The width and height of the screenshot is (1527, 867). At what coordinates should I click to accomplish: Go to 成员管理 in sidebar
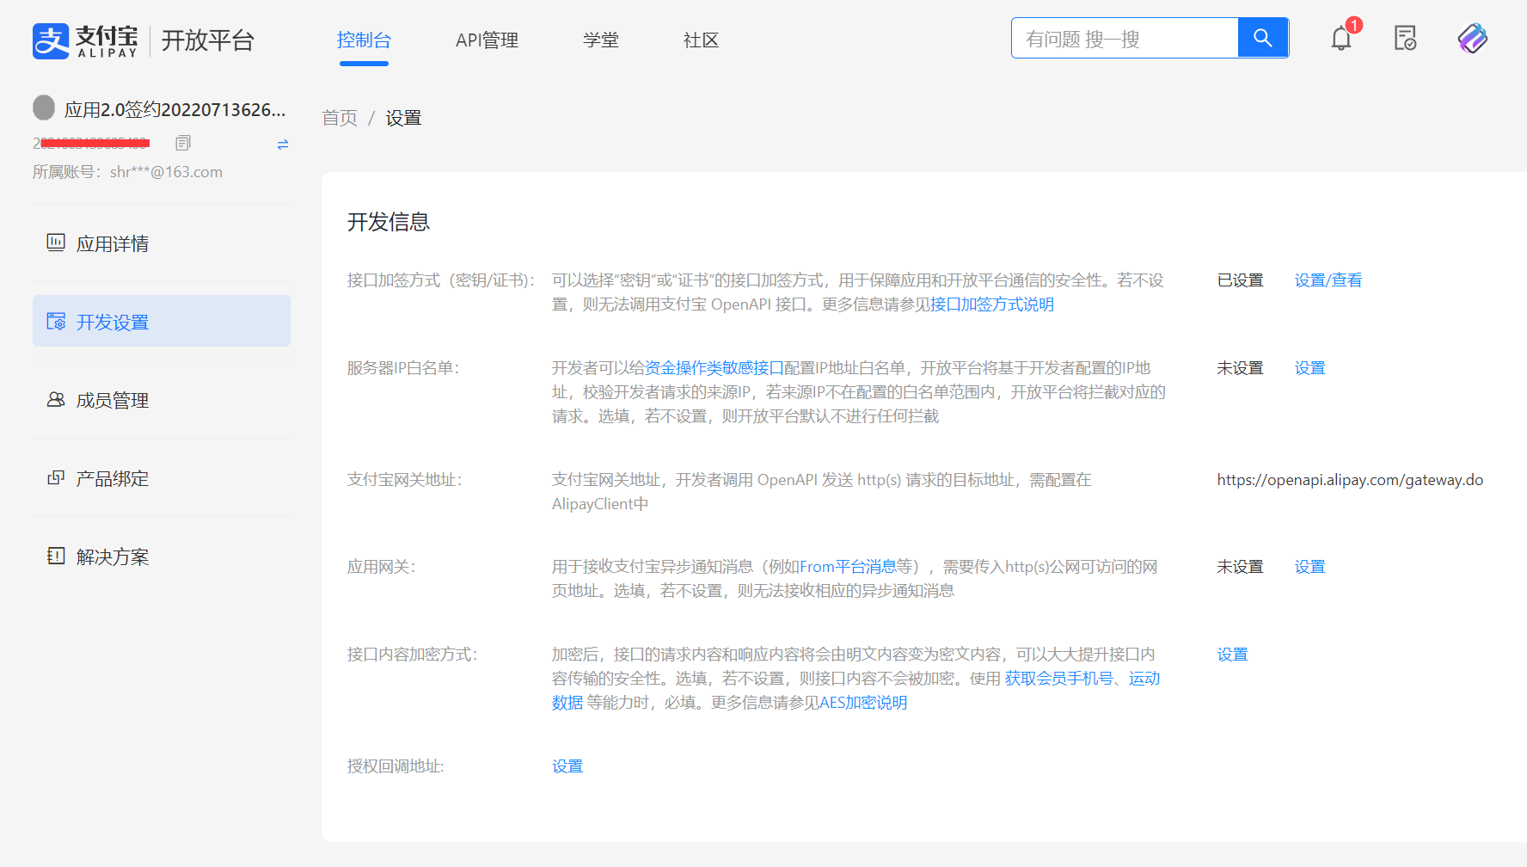click(x=112, y=400)
